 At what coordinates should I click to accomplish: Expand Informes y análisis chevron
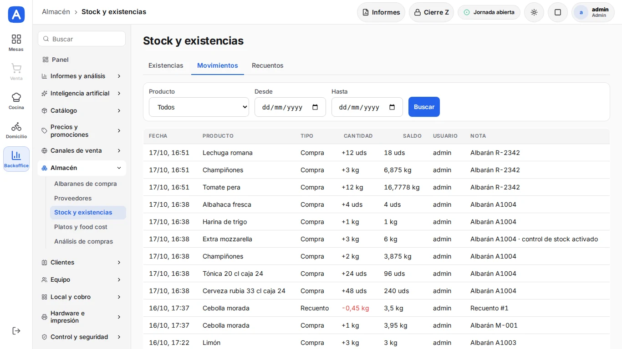(119, 76)
